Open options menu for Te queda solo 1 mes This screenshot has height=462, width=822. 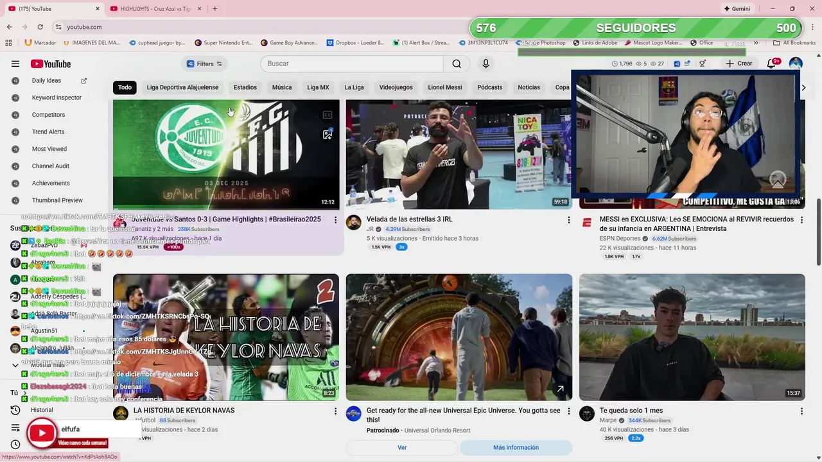pyautogui.click(x=801, y=411)
